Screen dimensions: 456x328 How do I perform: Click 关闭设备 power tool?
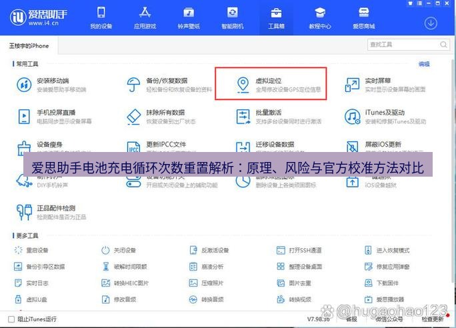tap(119, 250)
